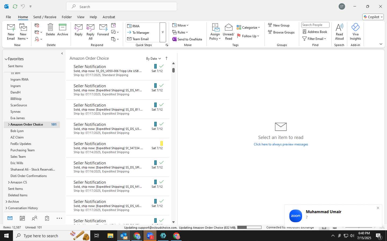Expand the Amazon CS folder
The image size is (387, 241).
click(x=9, y=182)
